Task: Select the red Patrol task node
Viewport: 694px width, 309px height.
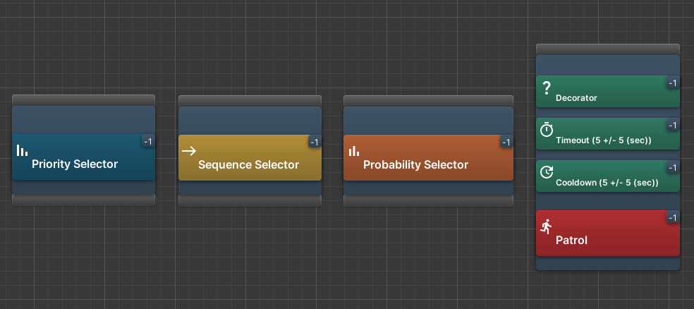Action: [x=607, y=234]
